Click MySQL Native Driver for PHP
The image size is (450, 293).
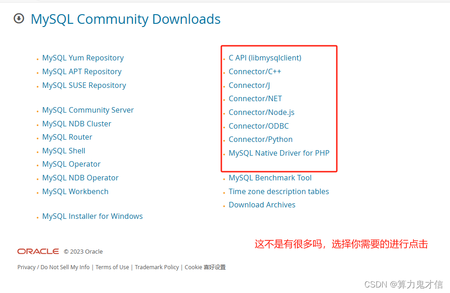click(279, 153)
